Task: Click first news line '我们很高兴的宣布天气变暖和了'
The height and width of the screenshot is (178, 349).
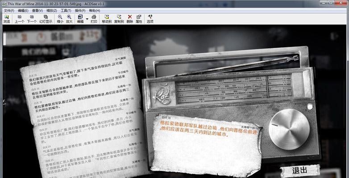Action: click(x=52, y=75)
